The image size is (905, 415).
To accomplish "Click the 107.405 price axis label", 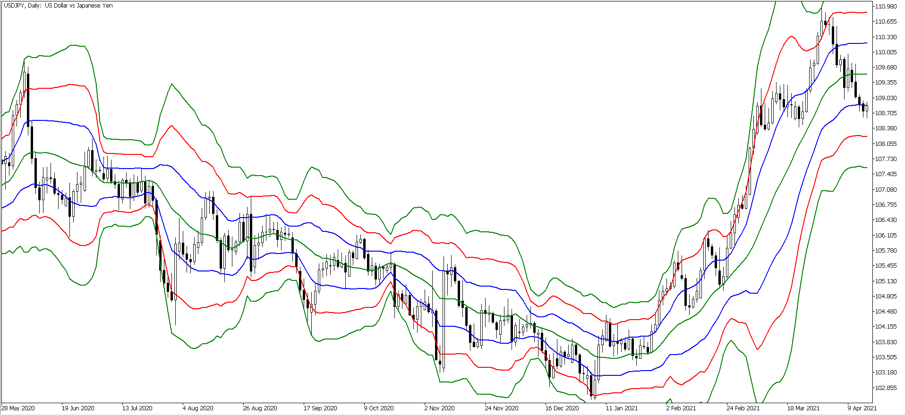I will coord(886,174).
